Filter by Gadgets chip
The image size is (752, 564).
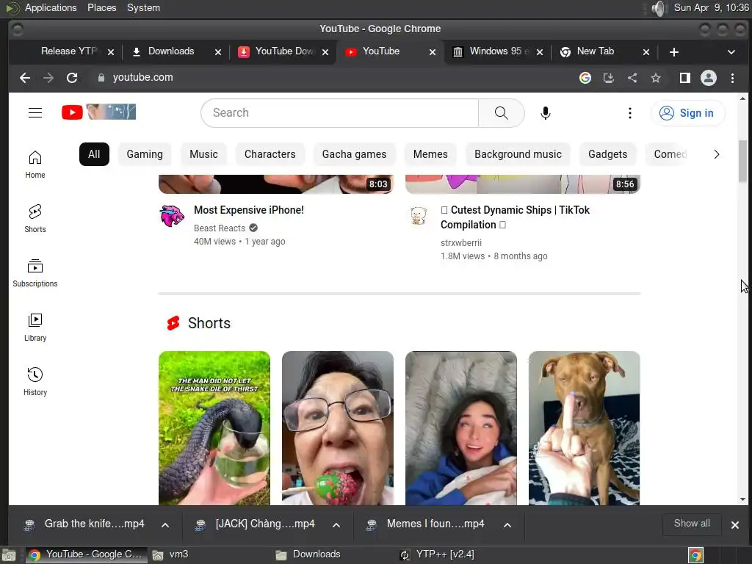(x=607, y=154)
